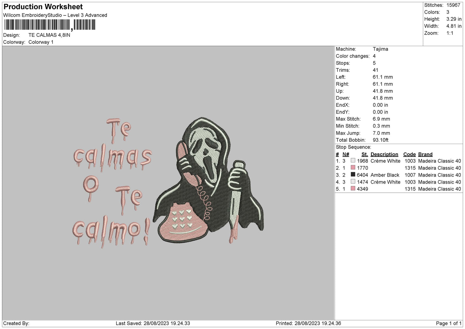The width and height of the screenshot is (465, 329).
Task: Click the Max Stitch value '6.9 mm'
Action: (381, 119)
